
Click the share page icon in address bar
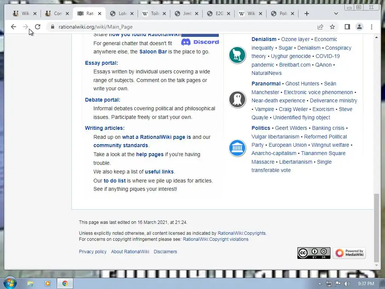point(320,27)
